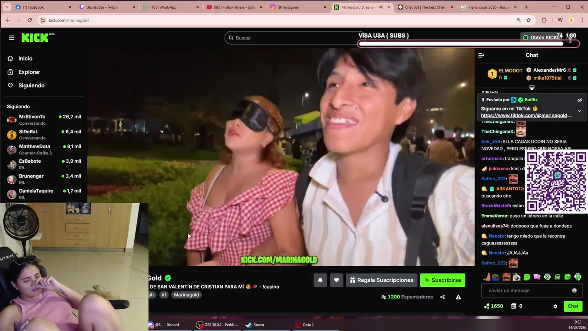This screenshot has height=331, width=588.
Task: Report the stream with warning icon
Action: click(x=458, y=297)
